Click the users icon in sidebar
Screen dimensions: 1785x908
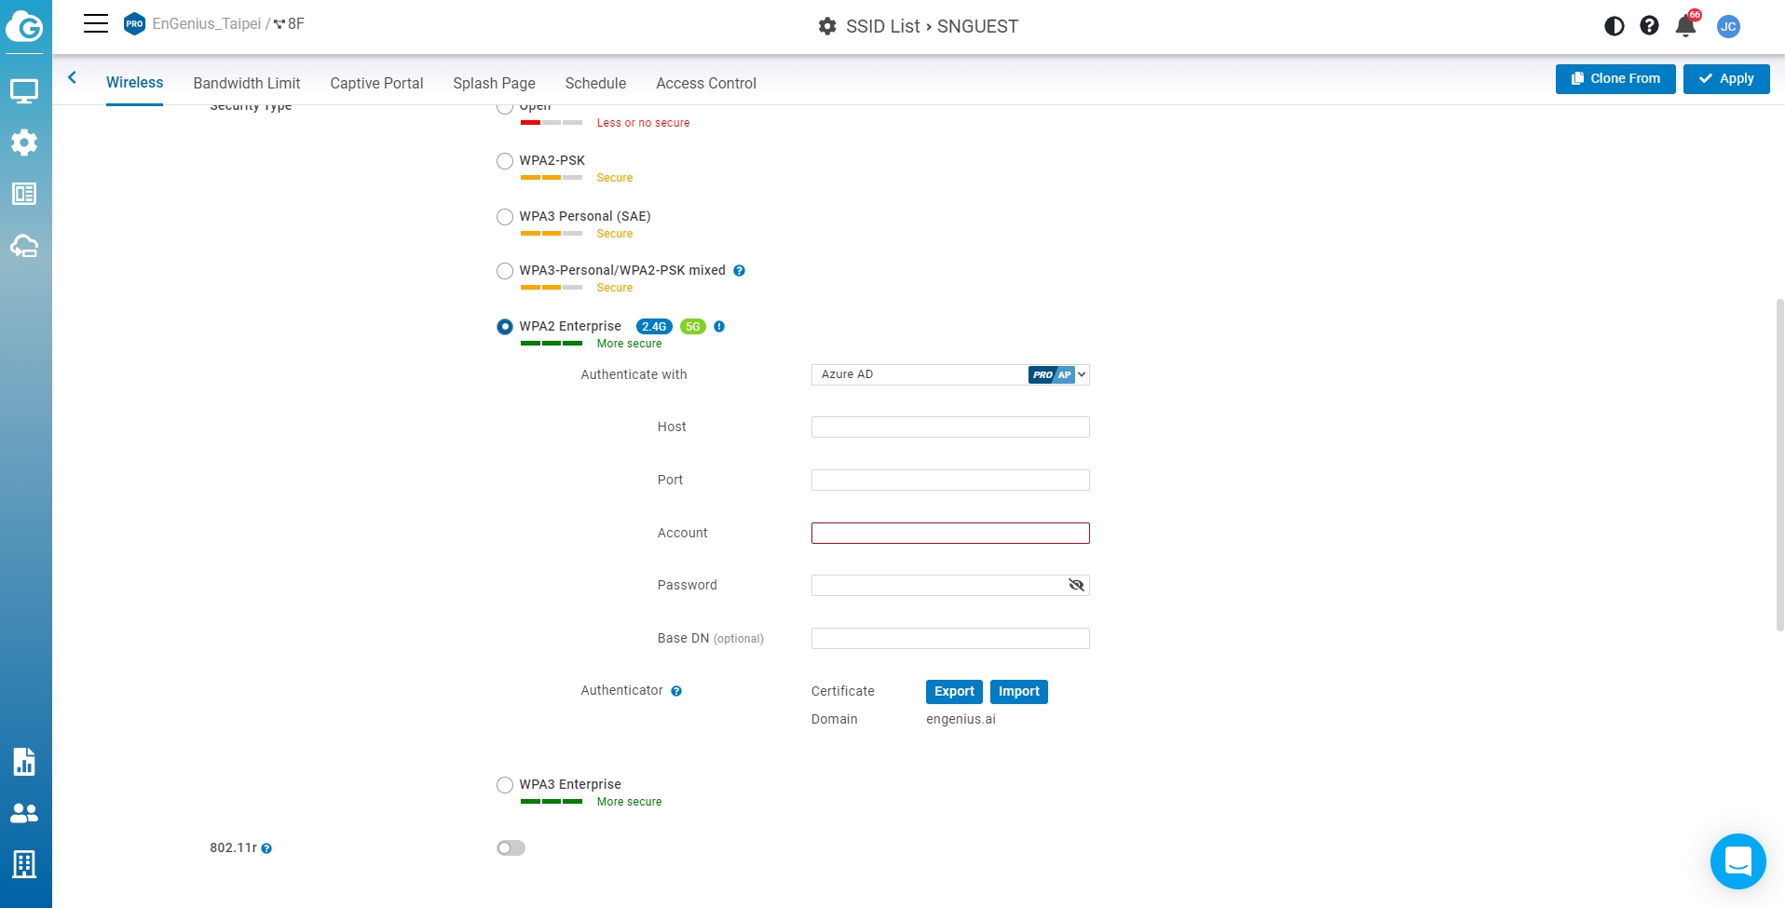[24, 813]
